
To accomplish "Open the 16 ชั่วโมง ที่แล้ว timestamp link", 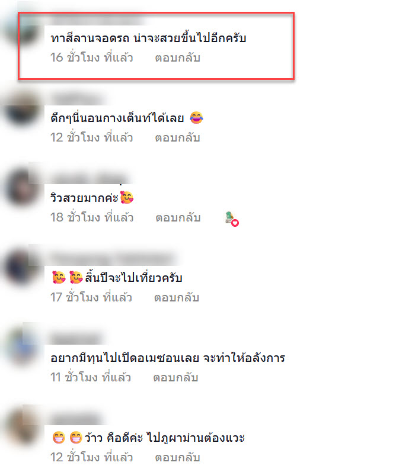I will point(92,57).
